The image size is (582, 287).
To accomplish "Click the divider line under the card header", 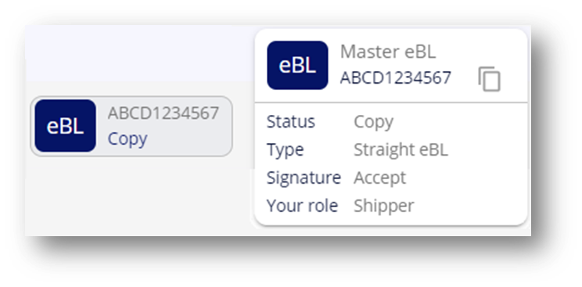I will (x=391, y=102).
